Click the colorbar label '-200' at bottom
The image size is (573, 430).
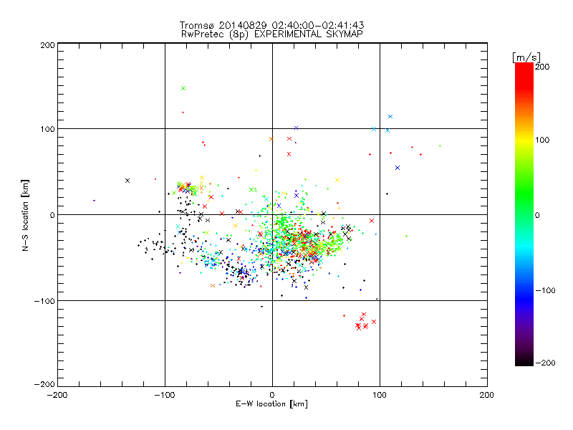[545, 363]
